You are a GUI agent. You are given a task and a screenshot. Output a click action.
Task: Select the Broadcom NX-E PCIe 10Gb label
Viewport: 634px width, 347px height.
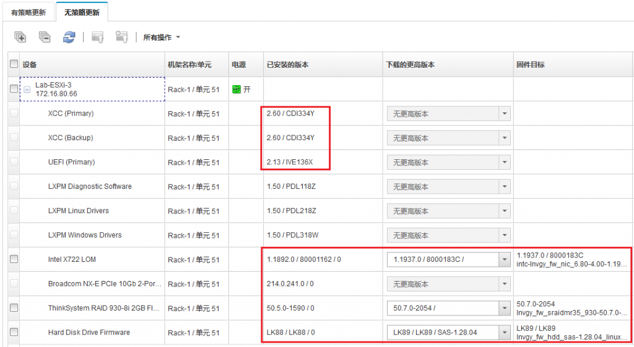(x=105, y=284)
